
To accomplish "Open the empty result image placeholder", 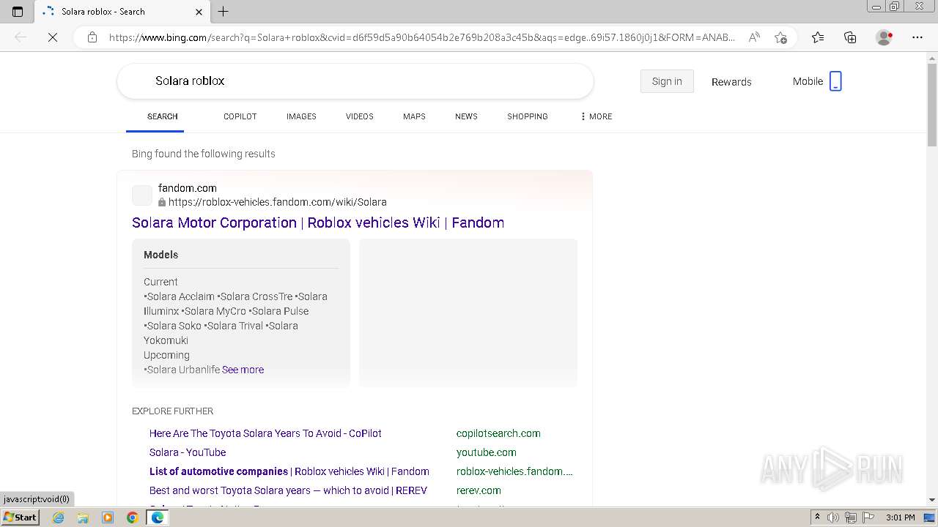I will (468, 313).
